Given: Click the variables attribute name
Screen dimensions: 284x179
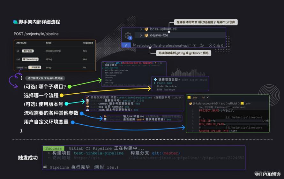Looking at the screenshot, I should tap(22, 68).
